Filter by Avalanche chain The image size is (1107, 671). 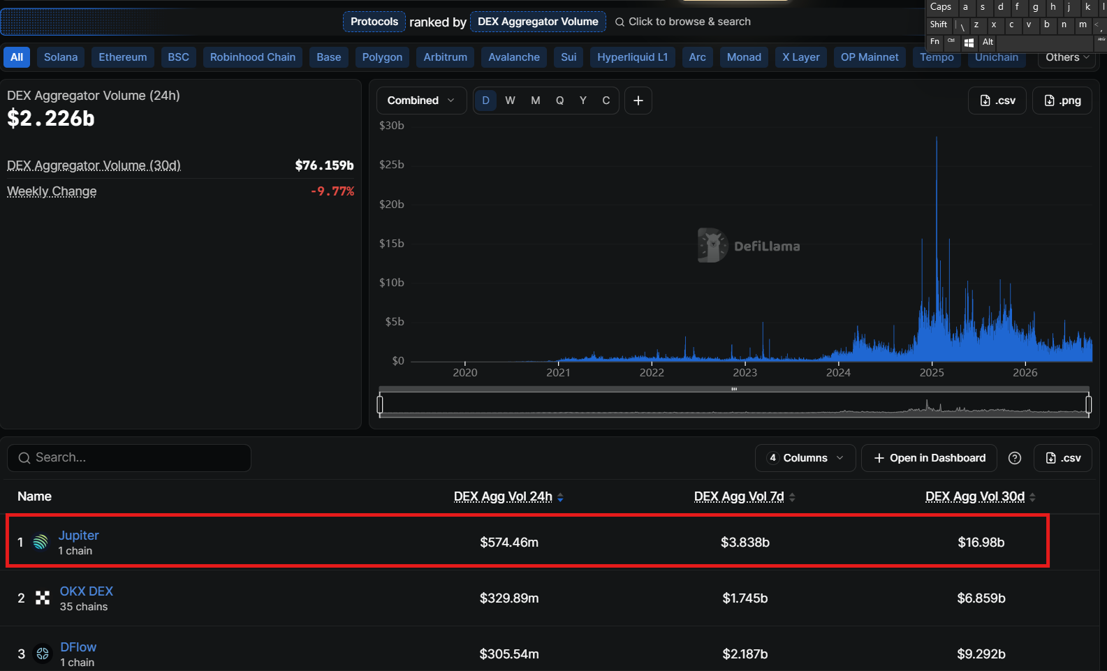pos(514,57)
